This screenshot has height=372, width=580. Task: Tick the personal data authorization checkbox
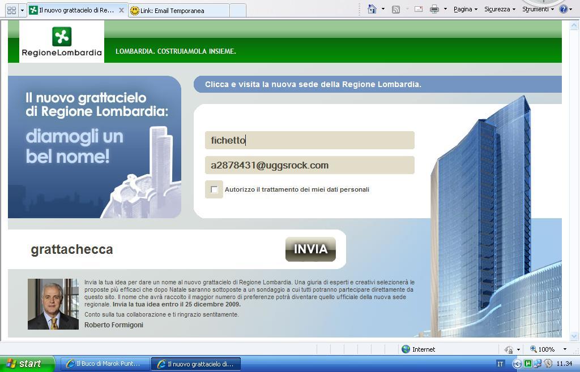pos(214,189)
